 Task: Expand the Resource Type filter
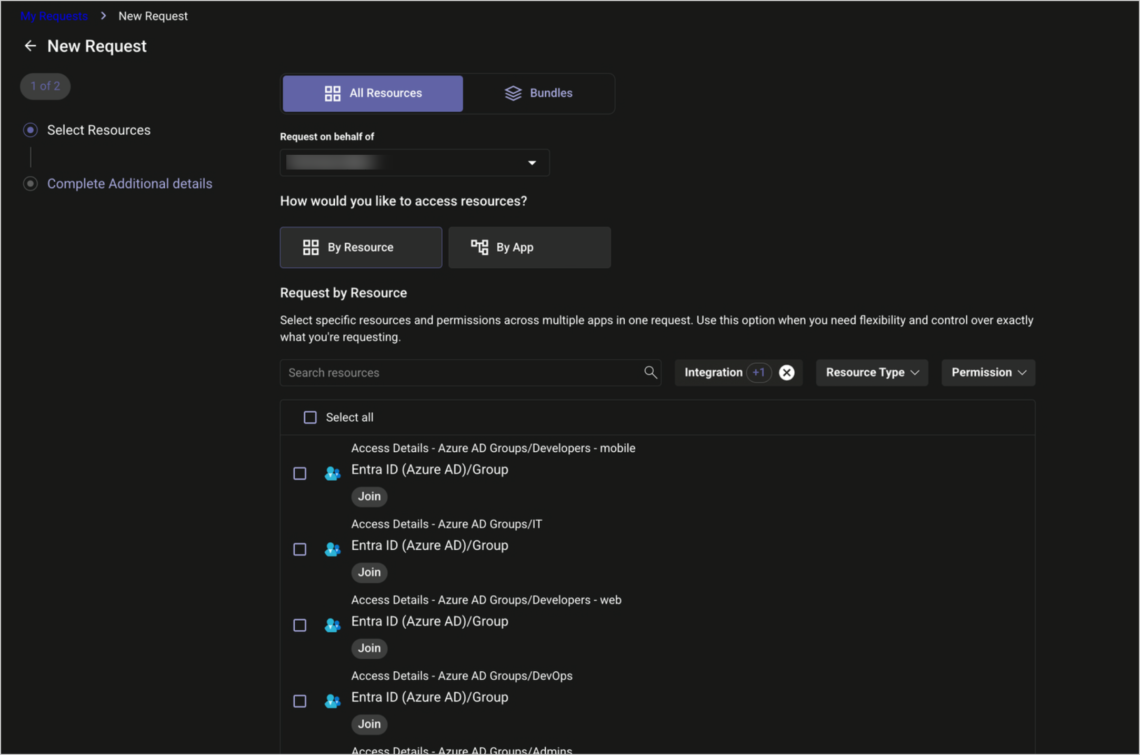pos(872,373)
